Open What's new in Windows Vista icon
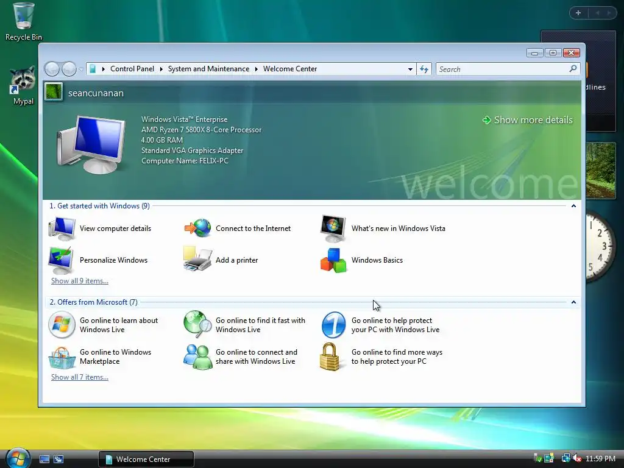 coord(333,229)
